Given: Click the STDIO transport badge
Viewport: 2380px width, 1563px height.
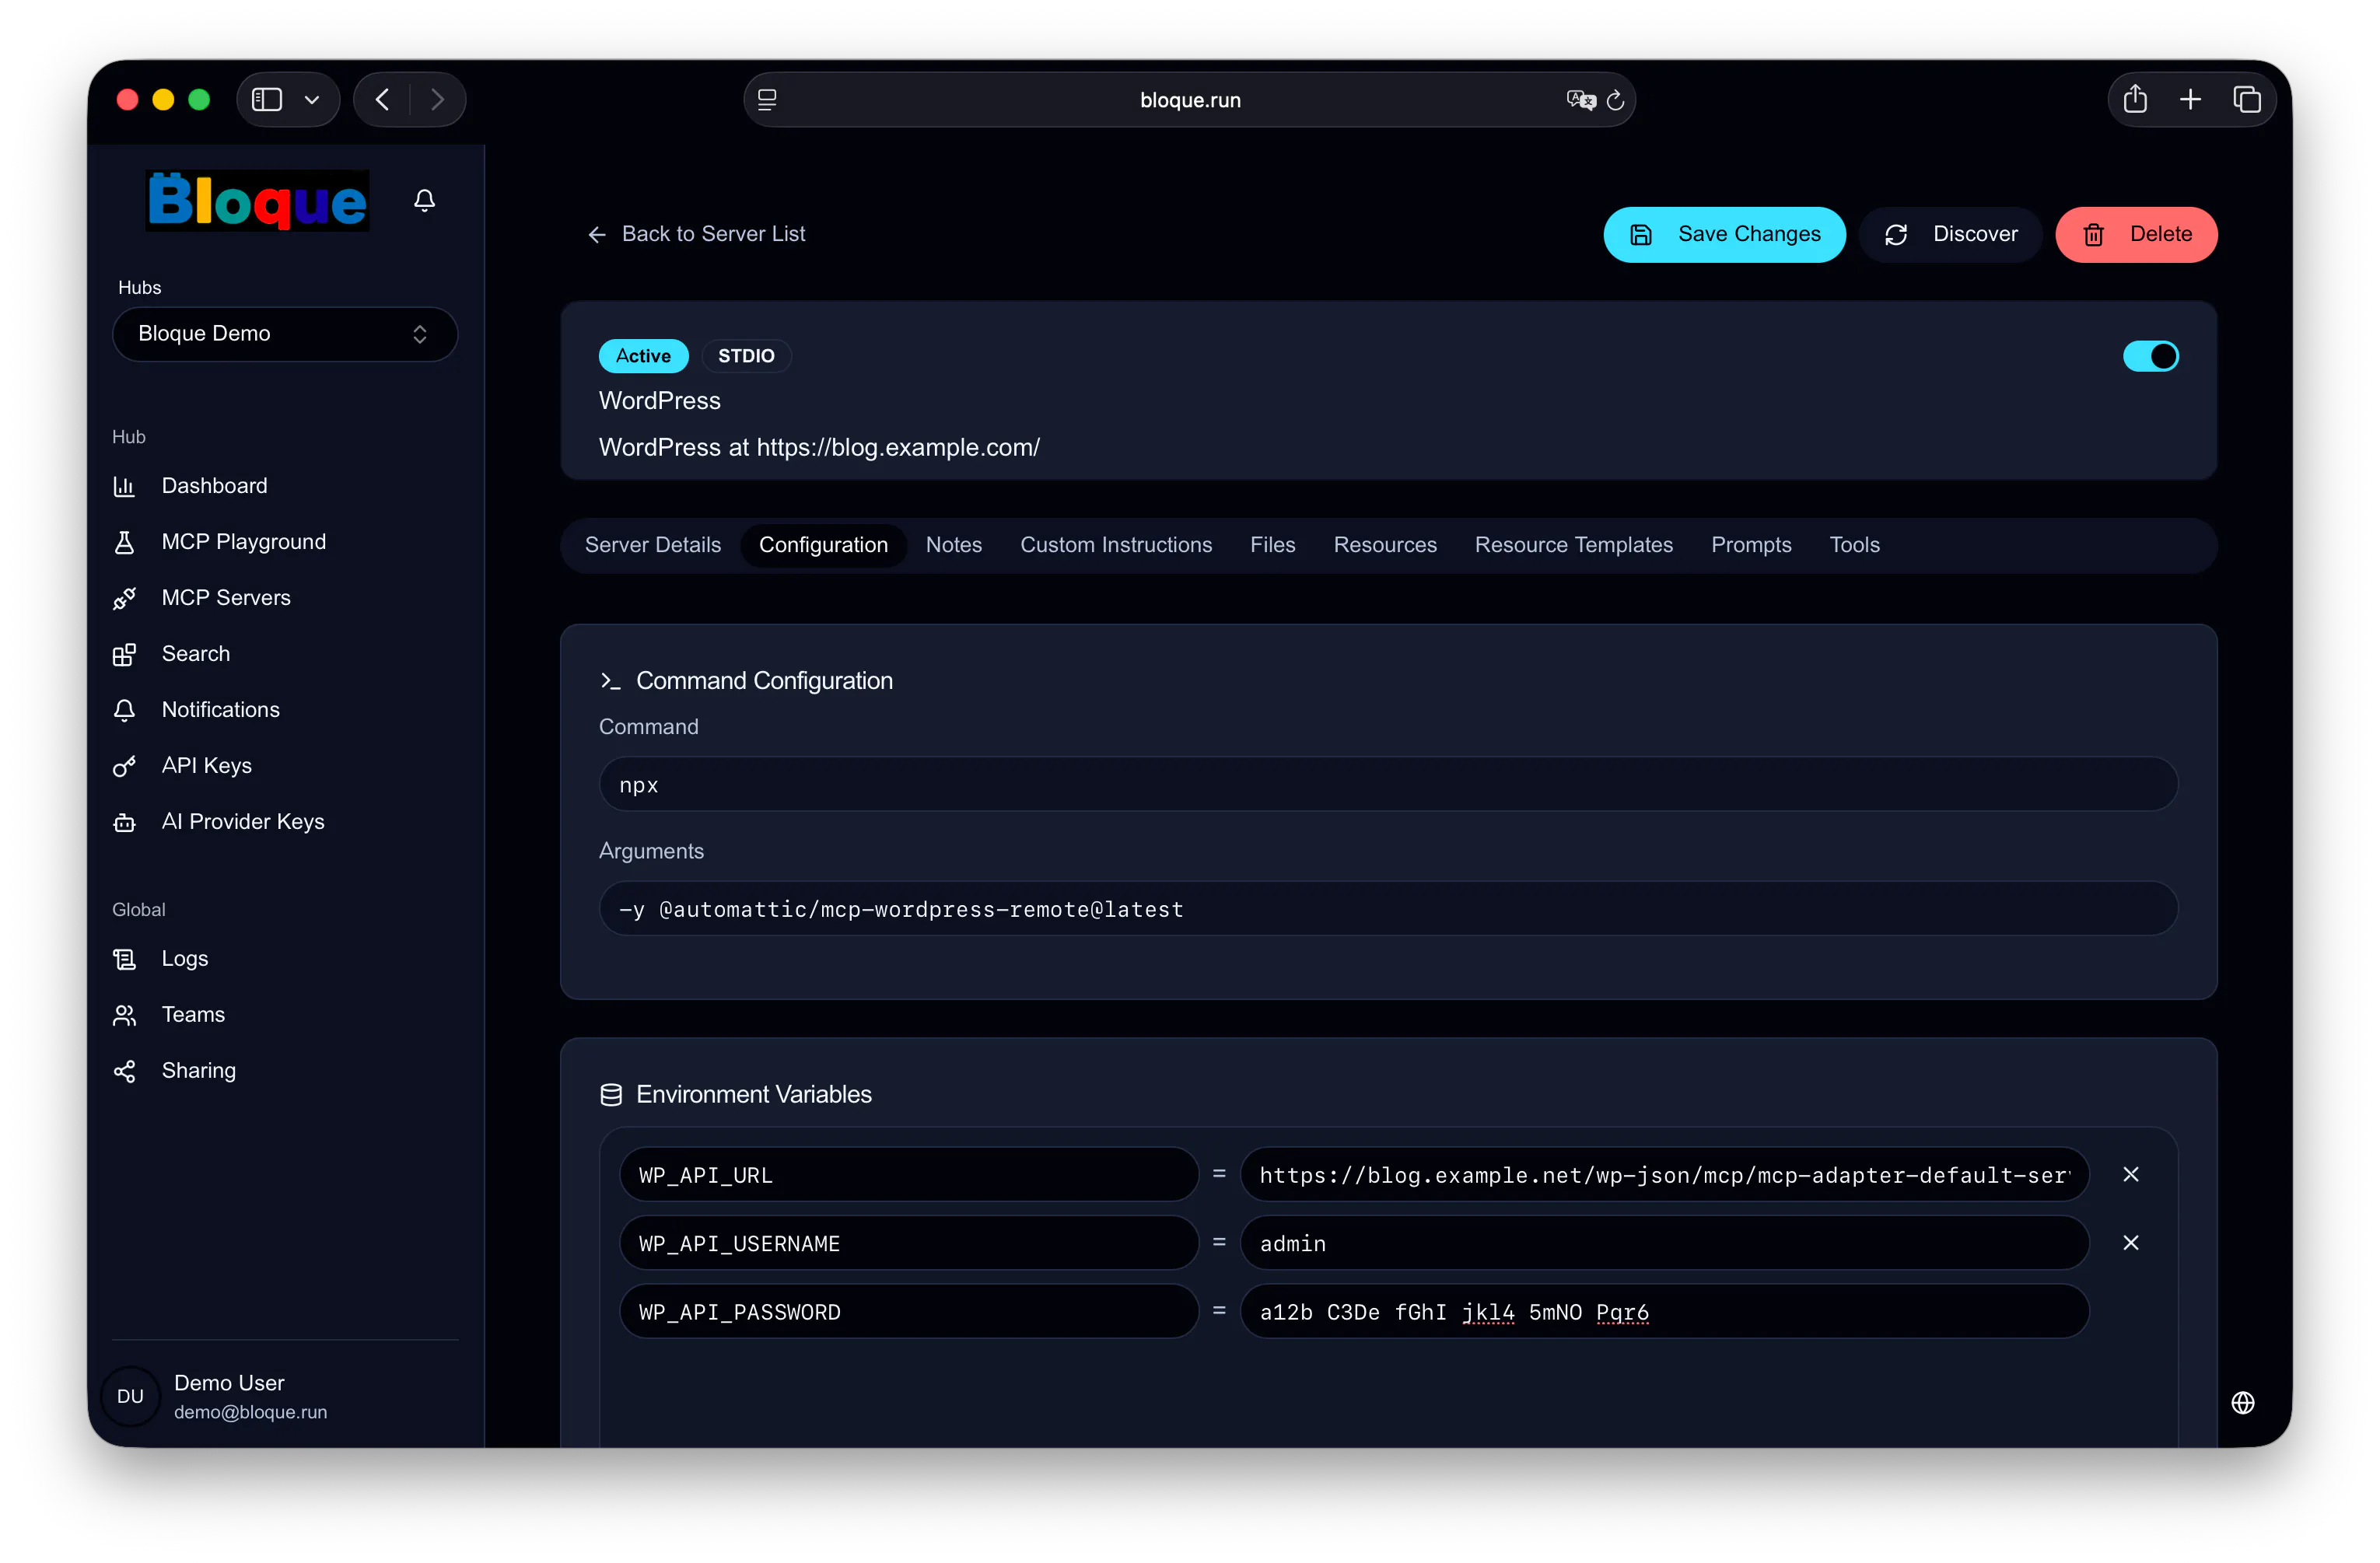Looking at the screenshot, I should pos(746,356).
